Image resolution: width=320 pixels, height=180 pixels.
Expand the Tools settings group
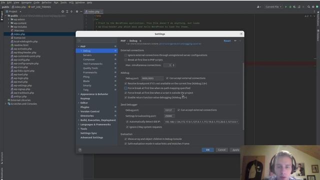[79, 129]
